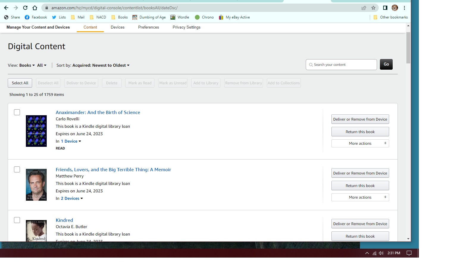The width and height of the screenshot is (476, 268).
Task: Go to the browser home page
Action: (34, 8)
